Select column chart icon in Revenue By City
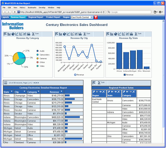This screenshot has height=148, width=166. (x=61, y=34)
